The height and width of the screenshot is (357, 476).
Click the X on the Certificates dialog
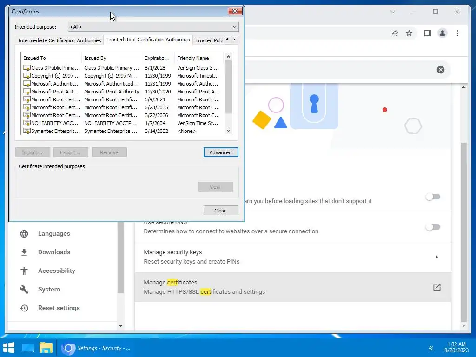pyautogui.click(x=235, y=11)
